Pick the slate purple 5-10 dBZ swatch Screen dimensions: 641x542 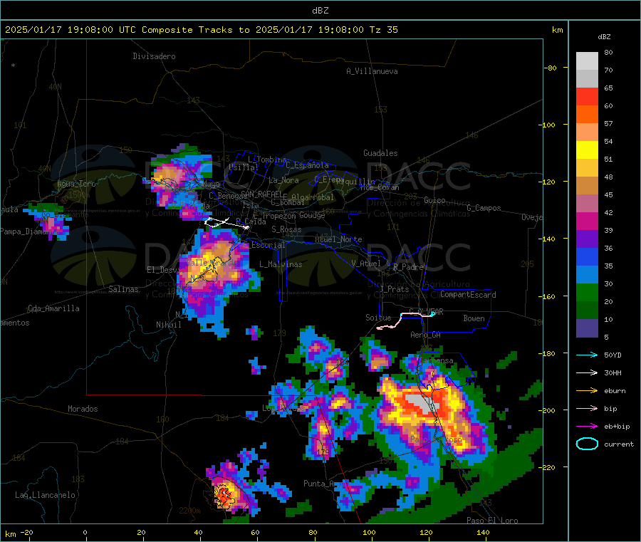587,328
